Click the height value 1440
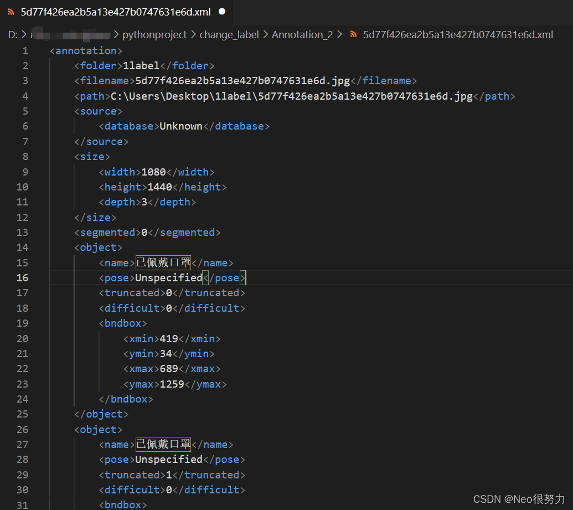 coord(159,187)
